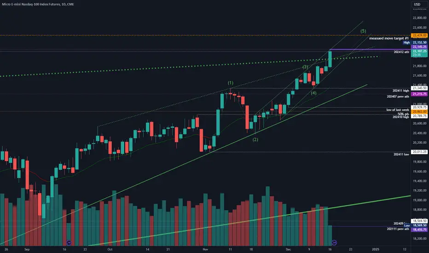Click the orange 20,862.00 axis label
This screenshot has height=253, width=429.
pyautogui.click(x=419, y=112)
